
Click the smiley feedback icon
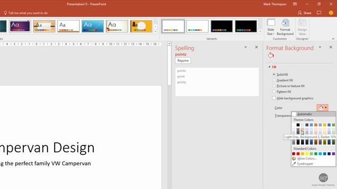[331, 13]
